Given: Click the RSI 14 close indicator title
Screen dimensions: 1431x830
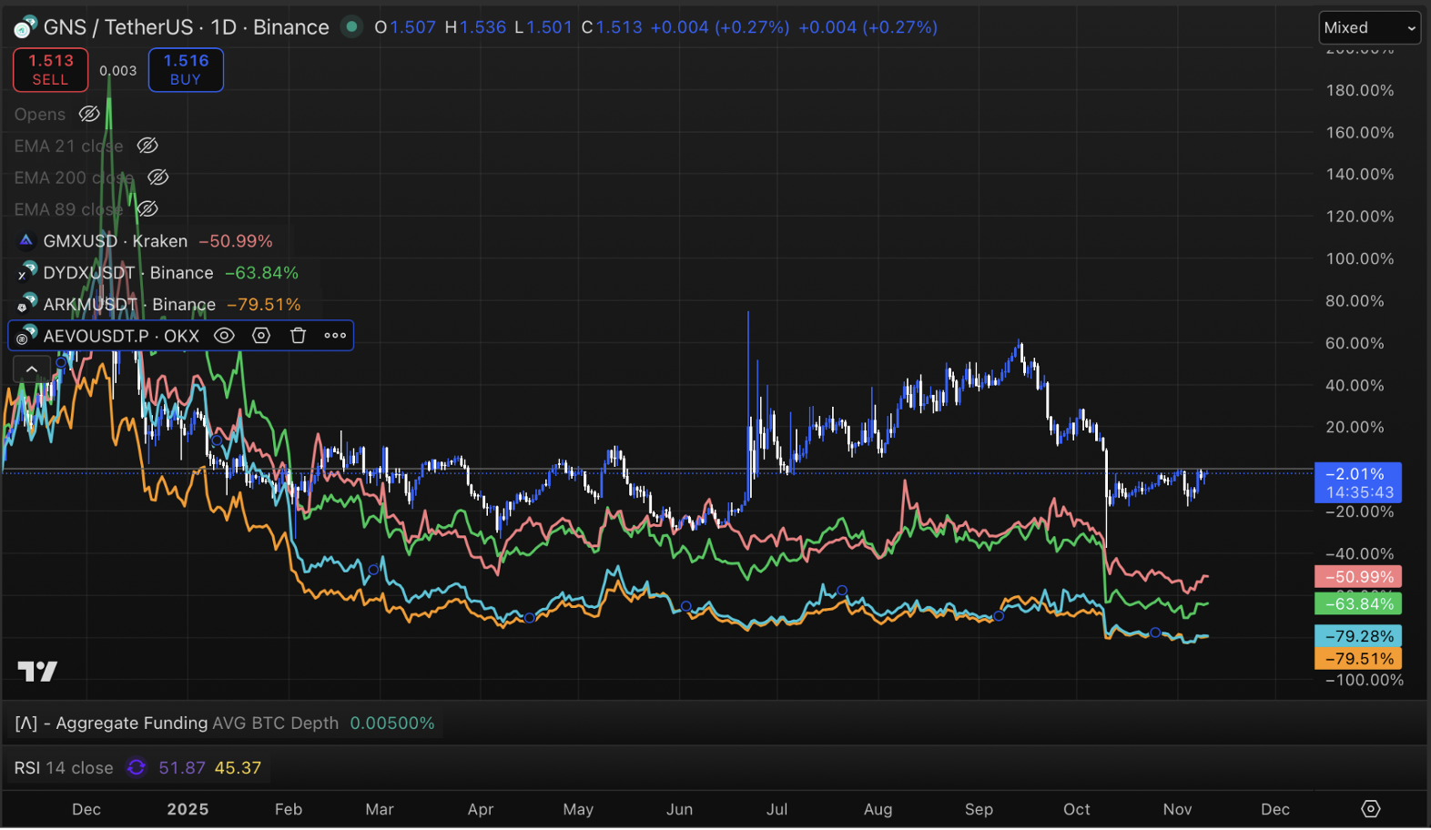Looking at the screenshot, I should coord(64,768).
